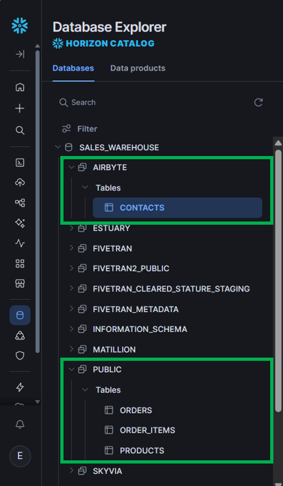Switch to the Data products tab
The height and width of the screenshot is (486, 283).
click(137, 68)
